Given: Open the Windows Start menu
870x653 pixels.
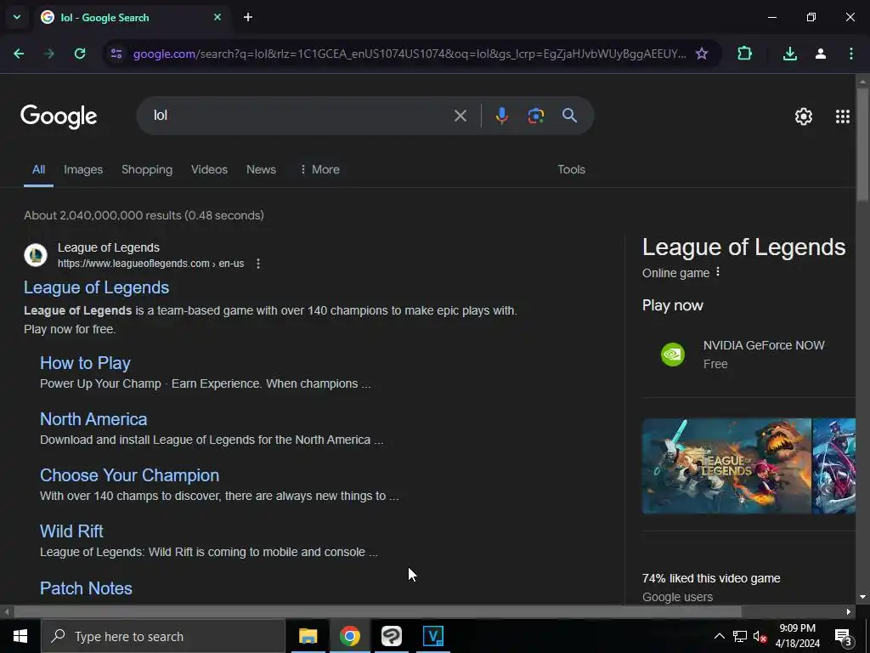Looking at the screenshot, I should [20, 636].
